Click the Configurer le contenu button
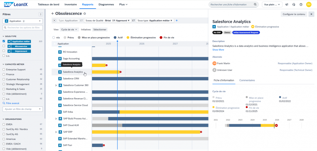317x151 pixels. (x=294, y=14)
